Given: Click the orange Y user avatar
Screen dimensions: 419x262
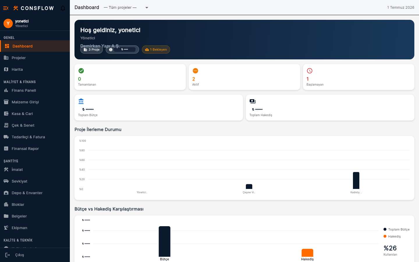Looking at the screenshot, I should coord(8,23).
